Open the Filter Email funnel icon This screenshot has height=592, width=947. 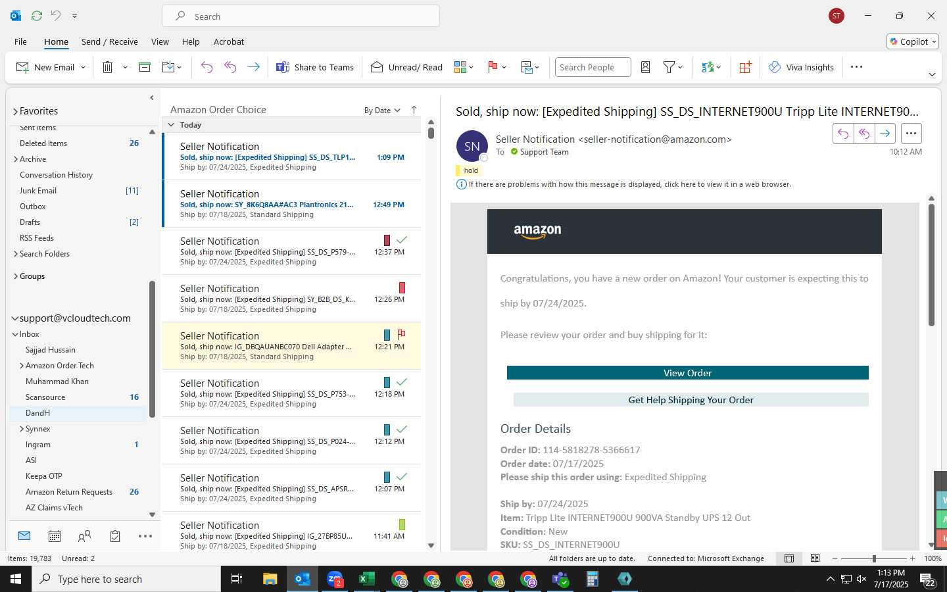tap(669, 67)
